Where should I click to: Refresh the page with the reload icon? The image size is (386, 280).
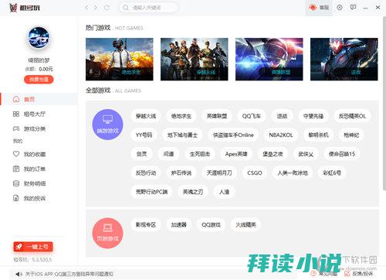pyautogui.click(x=107, y=8)
